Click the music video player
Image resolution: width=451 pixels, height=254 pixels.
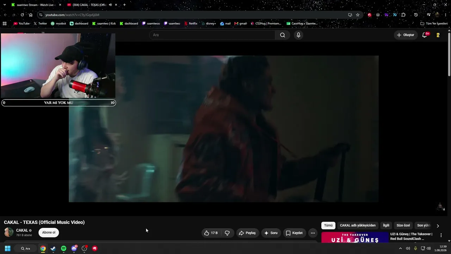[x=224, y=129]
